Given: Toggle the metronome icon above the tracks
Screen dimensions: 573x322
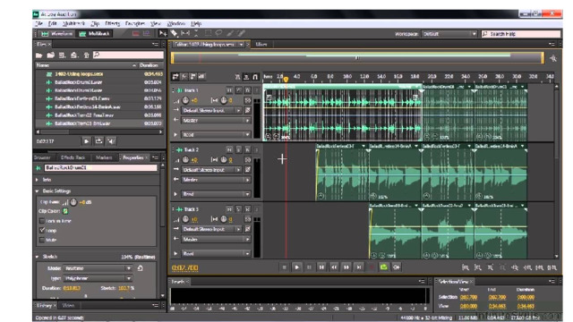Looking at the screenshot, I should coord(237,77).
